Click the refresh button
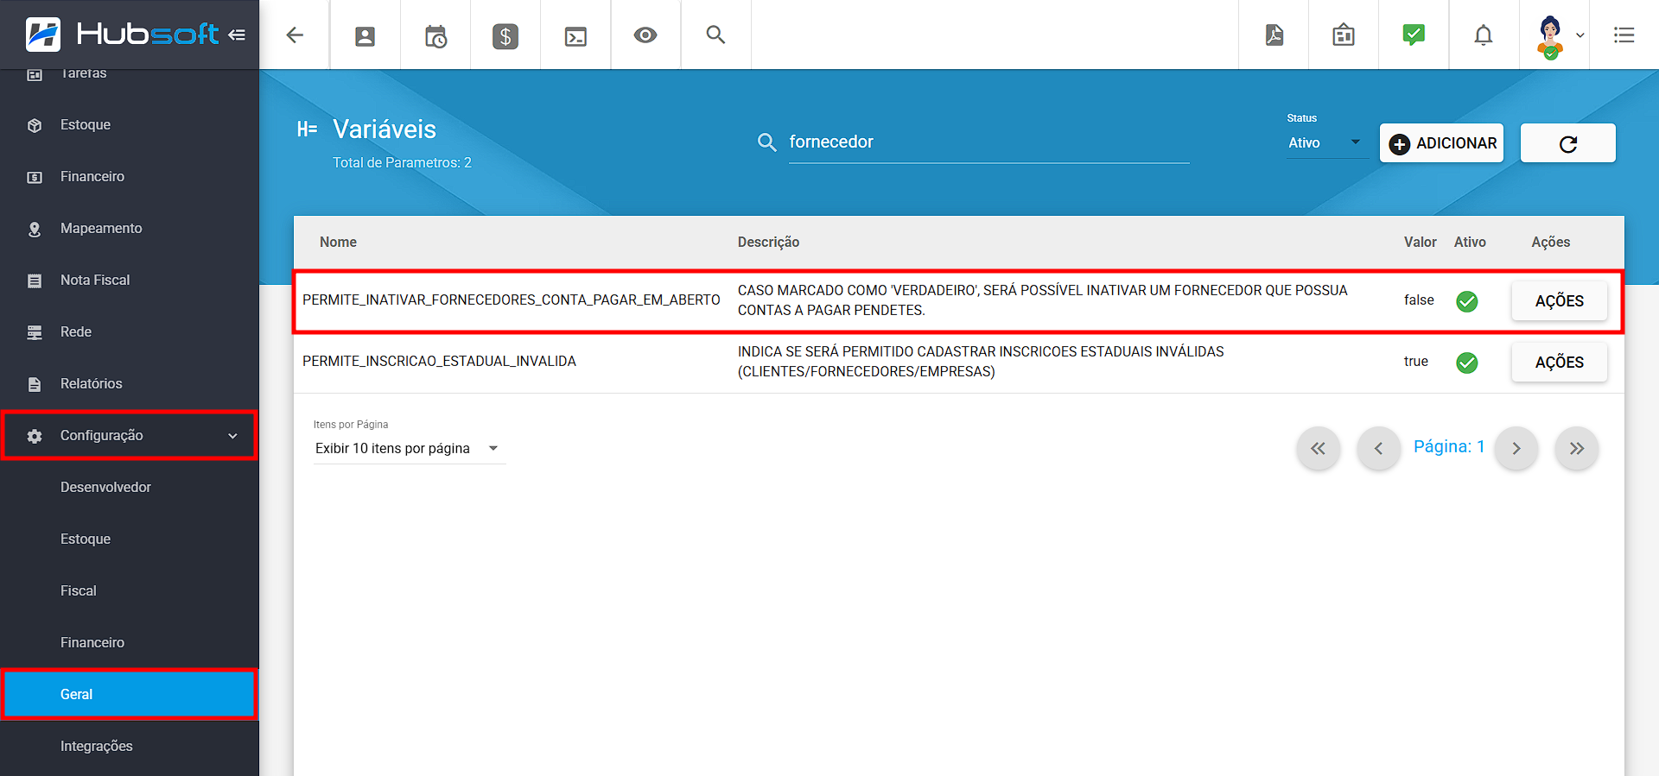Screen dimensions: 1659x776 pyautogui.click(x=1568, y=143)
